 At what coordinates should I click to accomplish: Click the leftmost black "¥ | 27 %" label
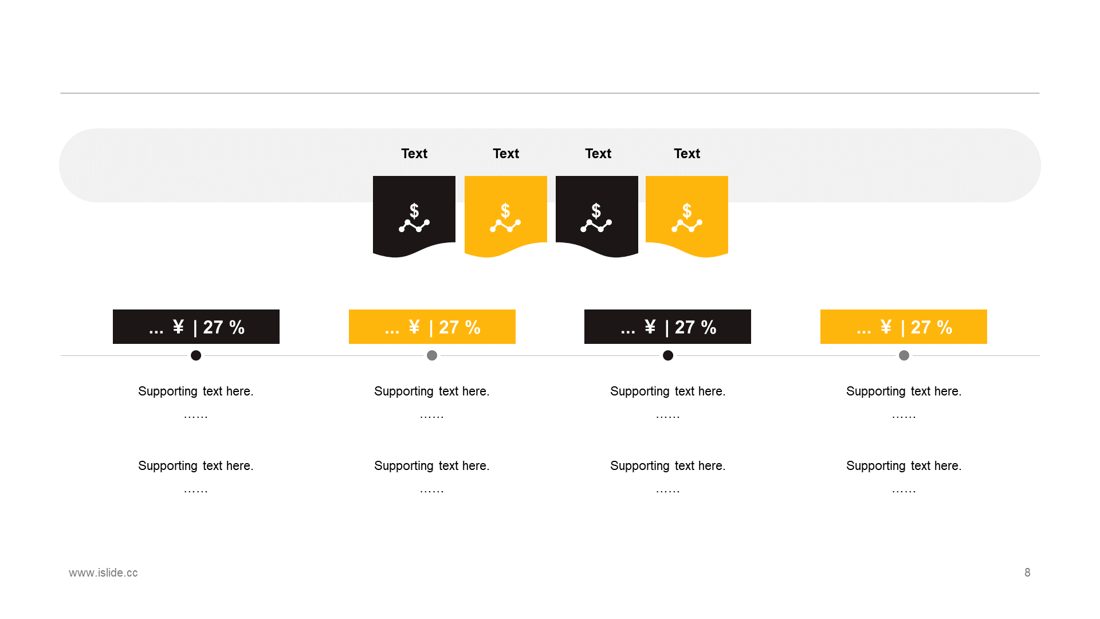click(196, 327)
